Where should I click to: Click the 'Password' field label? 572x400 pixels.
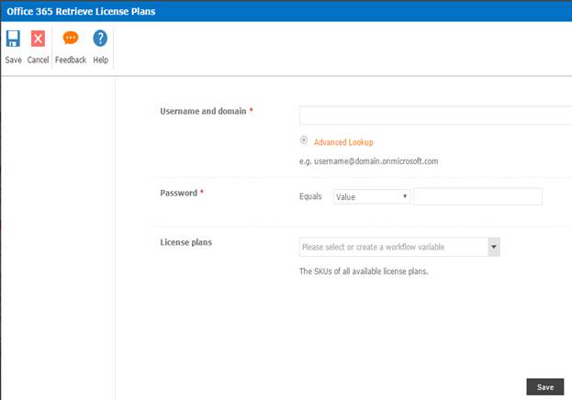[179, 193]
